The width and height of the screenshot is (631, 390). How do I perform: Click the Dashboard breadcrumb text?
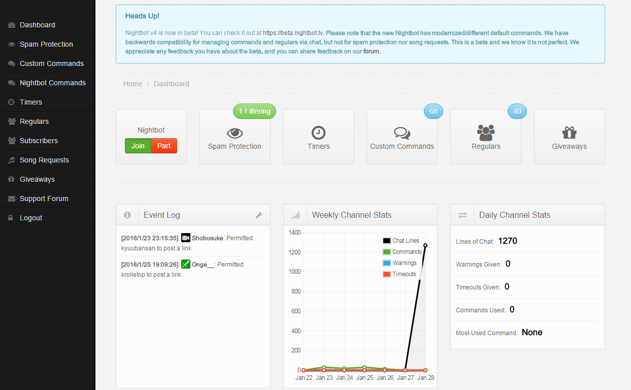click(172, 84)
